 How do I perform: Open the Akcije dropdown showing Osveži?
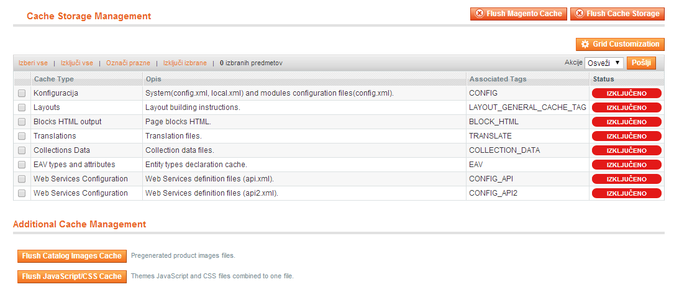click(604, 63)
